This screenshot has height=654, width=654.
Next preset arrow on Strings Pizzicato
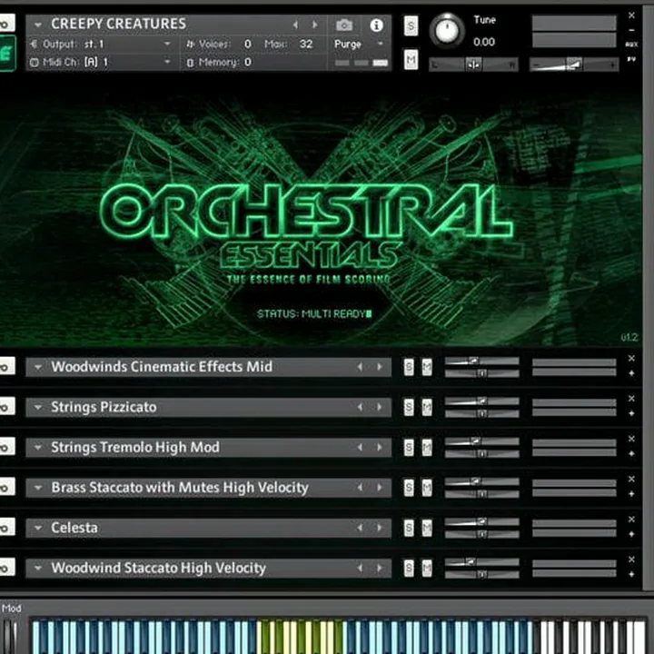point(379,407)
